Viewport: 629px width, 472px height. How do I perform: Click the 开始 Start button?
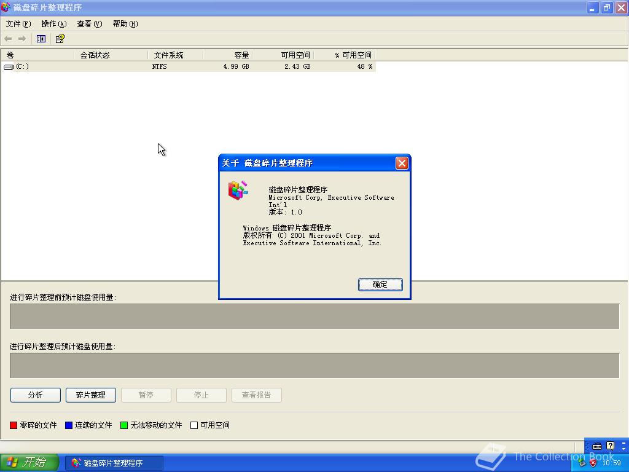29,463
